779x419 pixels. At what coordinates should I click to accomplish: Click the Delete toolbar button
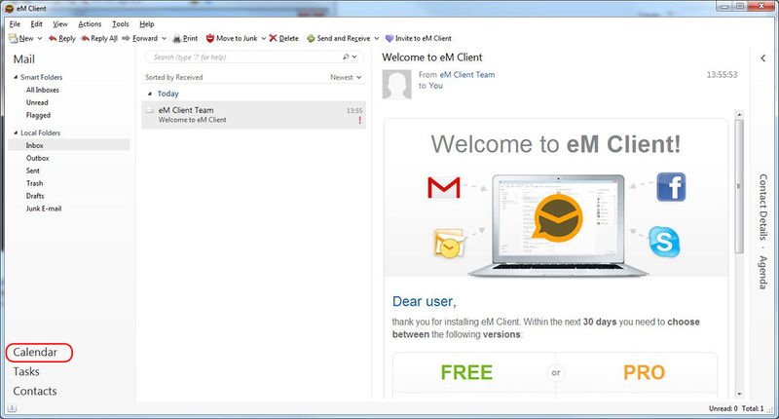click(x=283, y=38)
